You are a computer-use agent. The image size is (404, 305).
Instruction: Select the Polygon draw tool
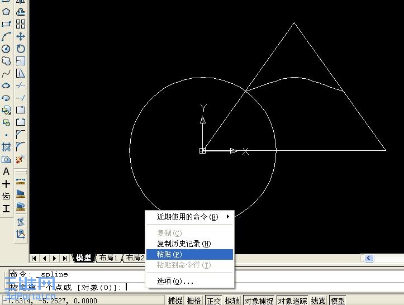(x=6, y=12)
